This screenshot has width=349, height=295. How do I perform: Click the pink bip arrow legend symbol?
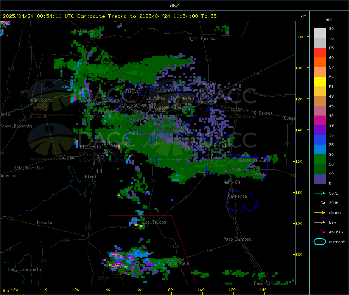(x=320, y=222)
